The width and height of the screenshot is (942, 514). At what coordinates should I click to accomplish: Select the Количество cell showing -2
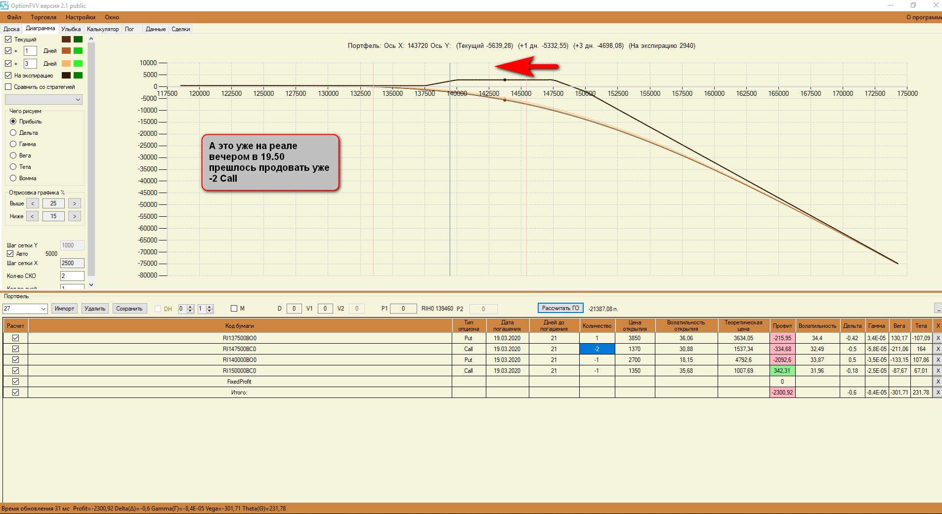click(x=597, y=349)
